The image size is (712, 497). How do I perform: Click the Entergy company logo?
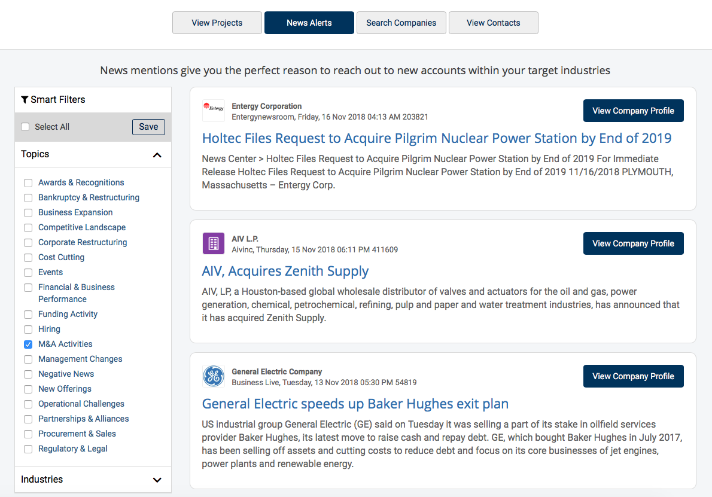coord(214,111)
